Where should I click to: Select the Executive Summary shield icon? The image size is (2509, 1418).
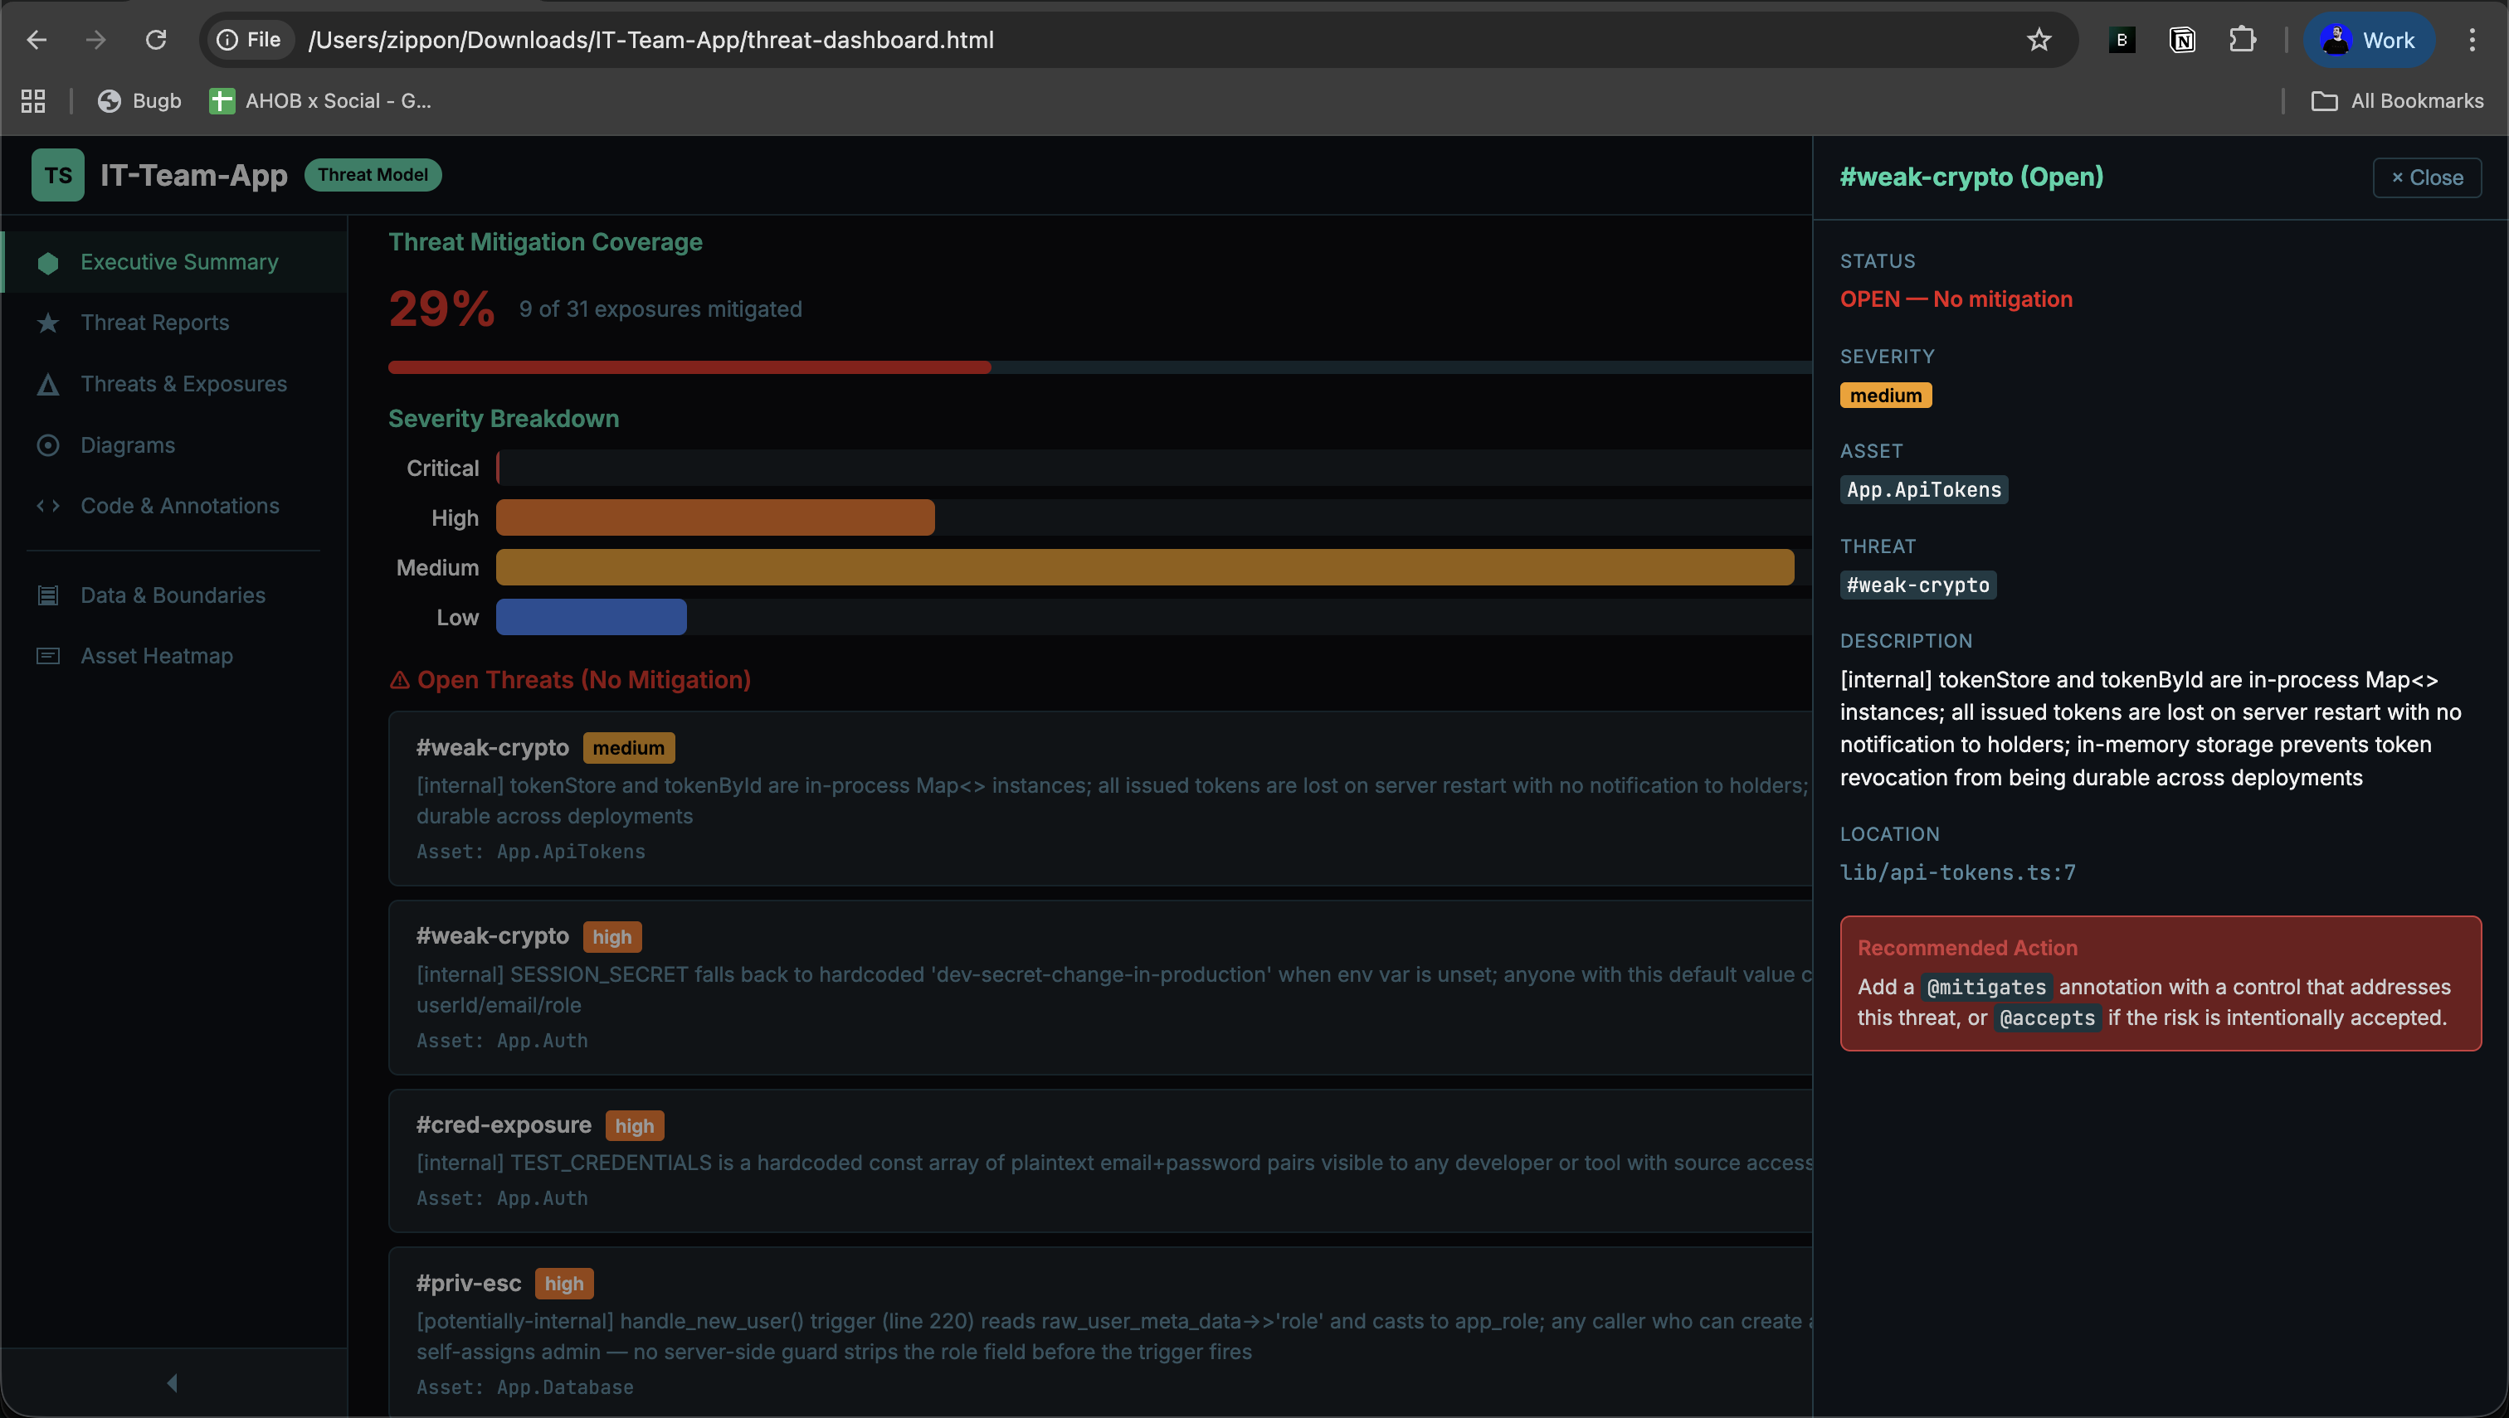(x=48, y=261)
